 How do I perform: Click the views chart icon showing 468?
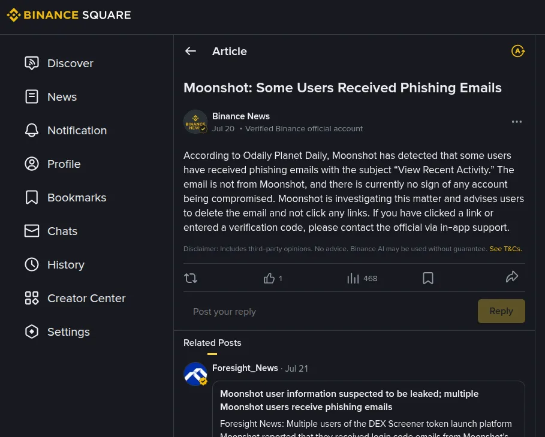click(x=353, y=278)
